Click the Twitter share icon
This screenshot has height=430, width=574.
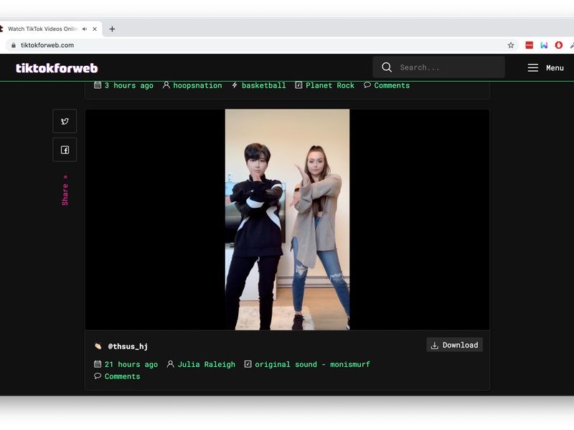point(64,120)
